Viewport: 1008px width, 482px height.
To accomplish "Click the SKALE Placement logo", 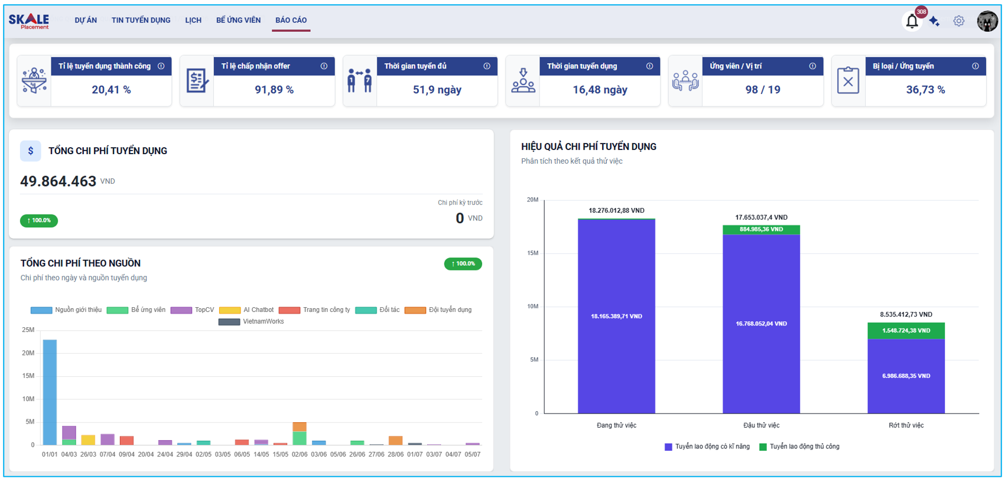I will (29, 21).
